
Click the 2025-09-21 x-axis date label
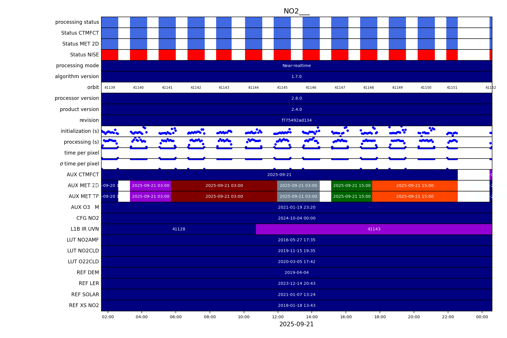point(296,324)
